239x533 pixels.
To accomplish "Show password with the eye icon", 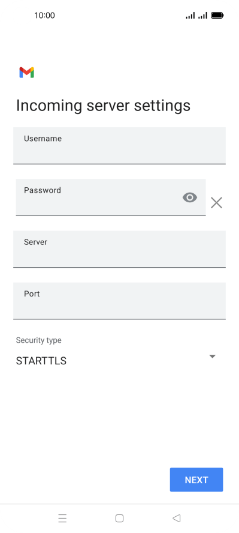I will (190, 197).
